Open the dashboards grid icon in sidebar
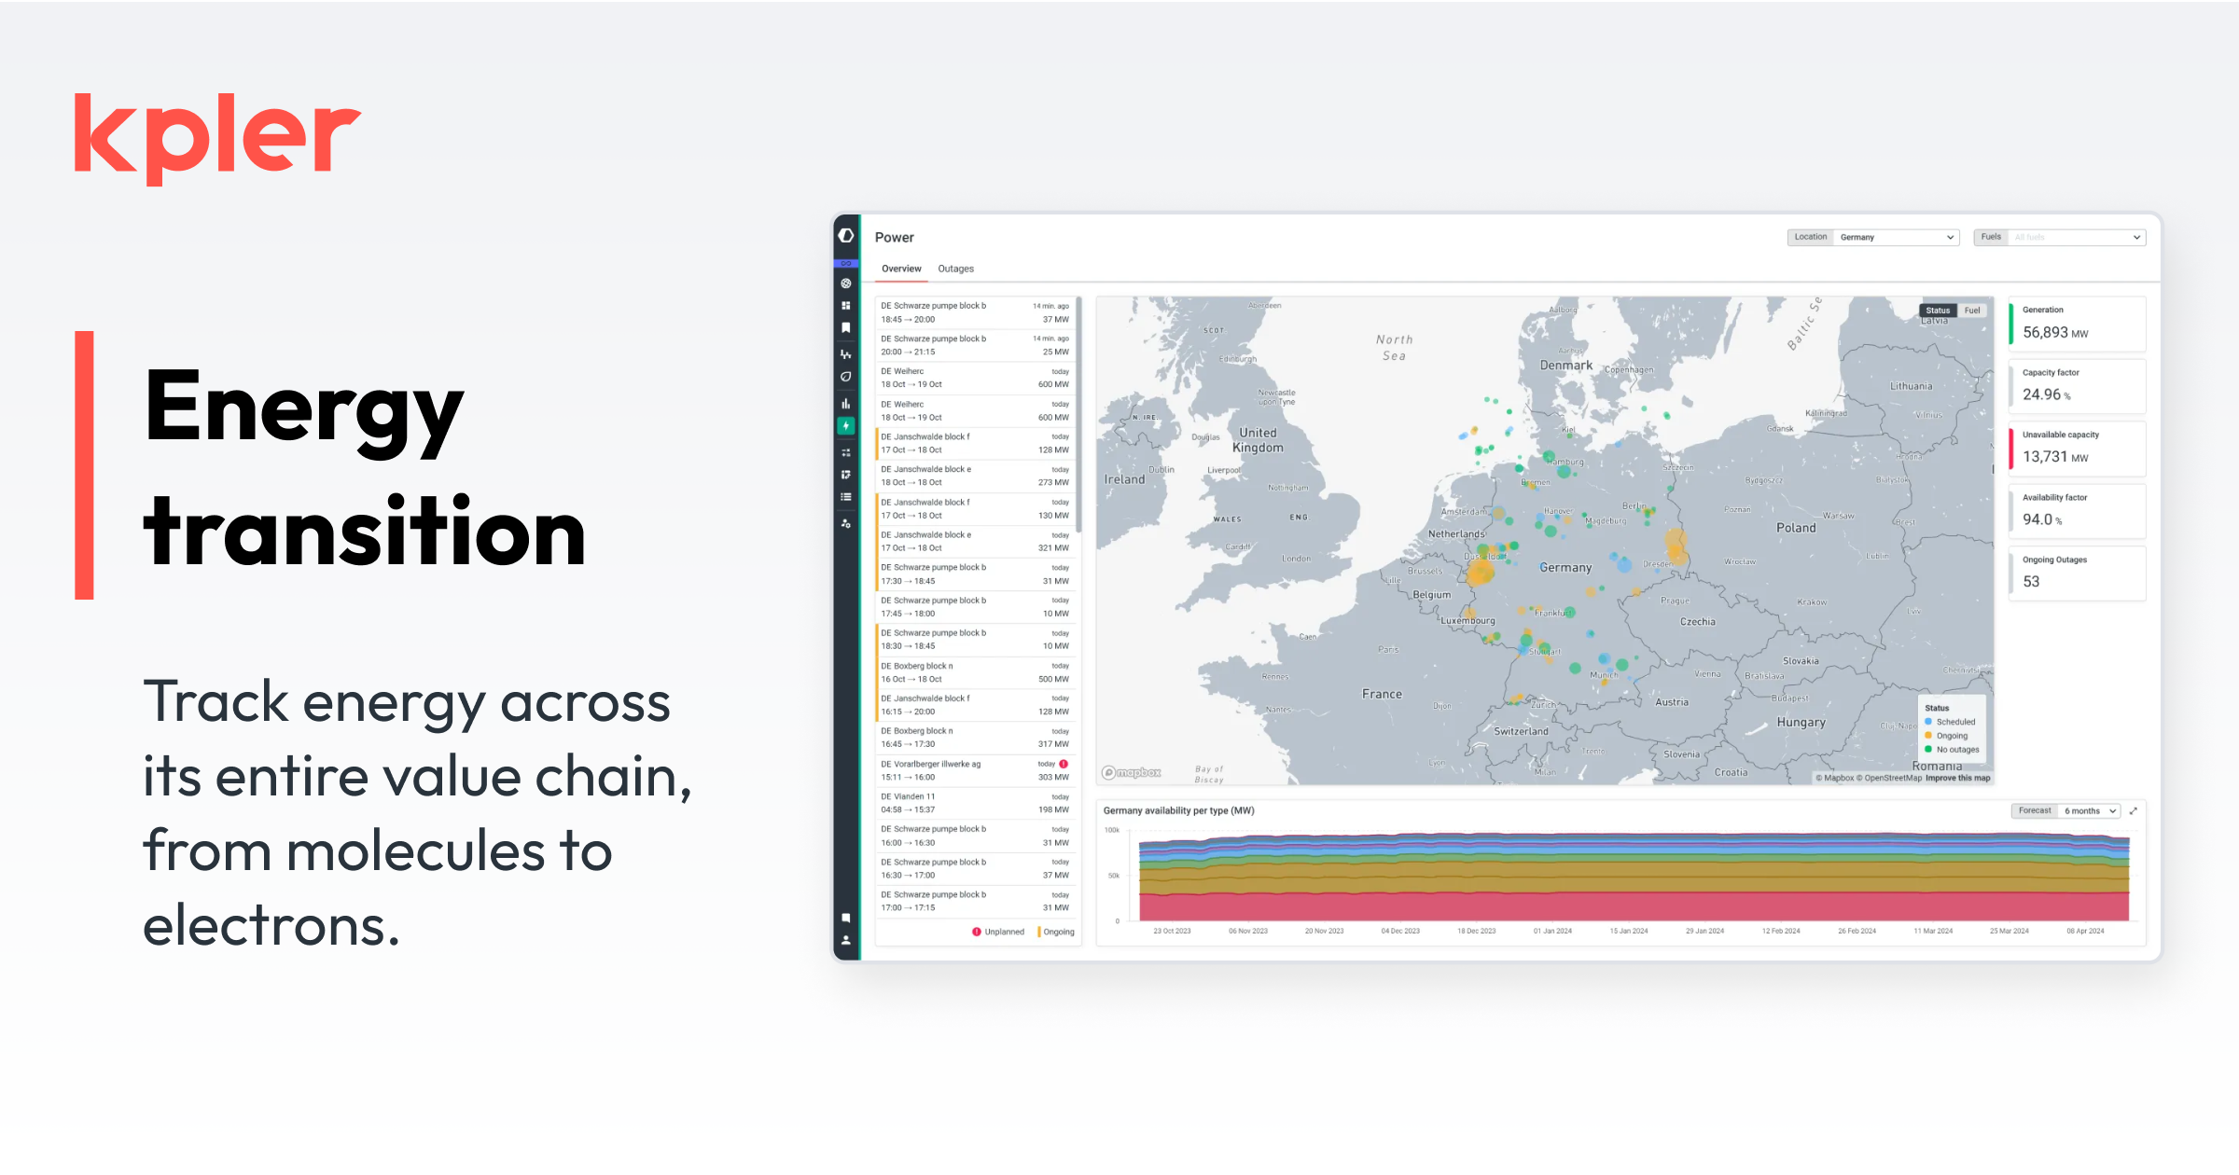 tap(846, 304)
